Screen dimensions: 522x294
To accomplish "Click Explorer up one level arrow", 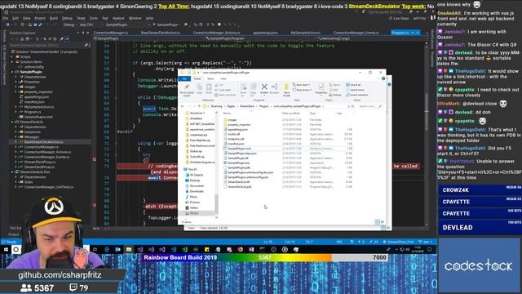I will click(199, 106).
